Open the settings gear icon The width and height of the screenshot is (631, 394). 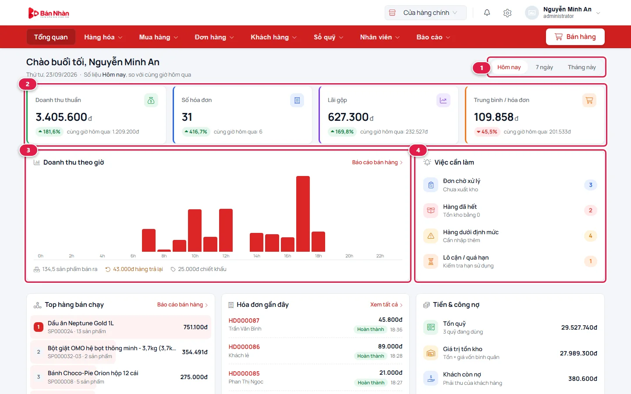[507, 13]
